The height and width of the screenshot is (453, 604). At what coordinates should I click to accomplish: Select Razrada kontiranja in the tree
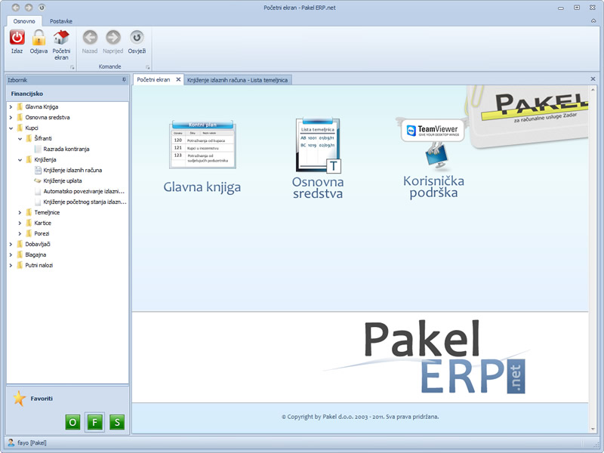point(66,149)
